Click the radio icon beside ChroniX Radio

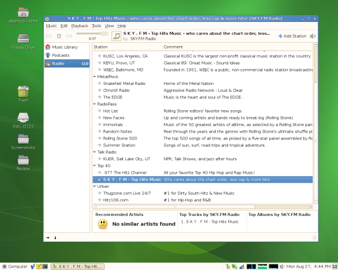pos(99,91)
